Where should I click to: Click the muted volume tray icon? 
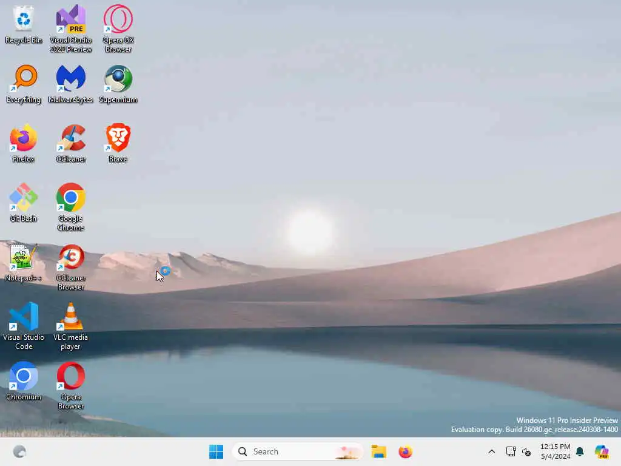(x=526, y=451)
